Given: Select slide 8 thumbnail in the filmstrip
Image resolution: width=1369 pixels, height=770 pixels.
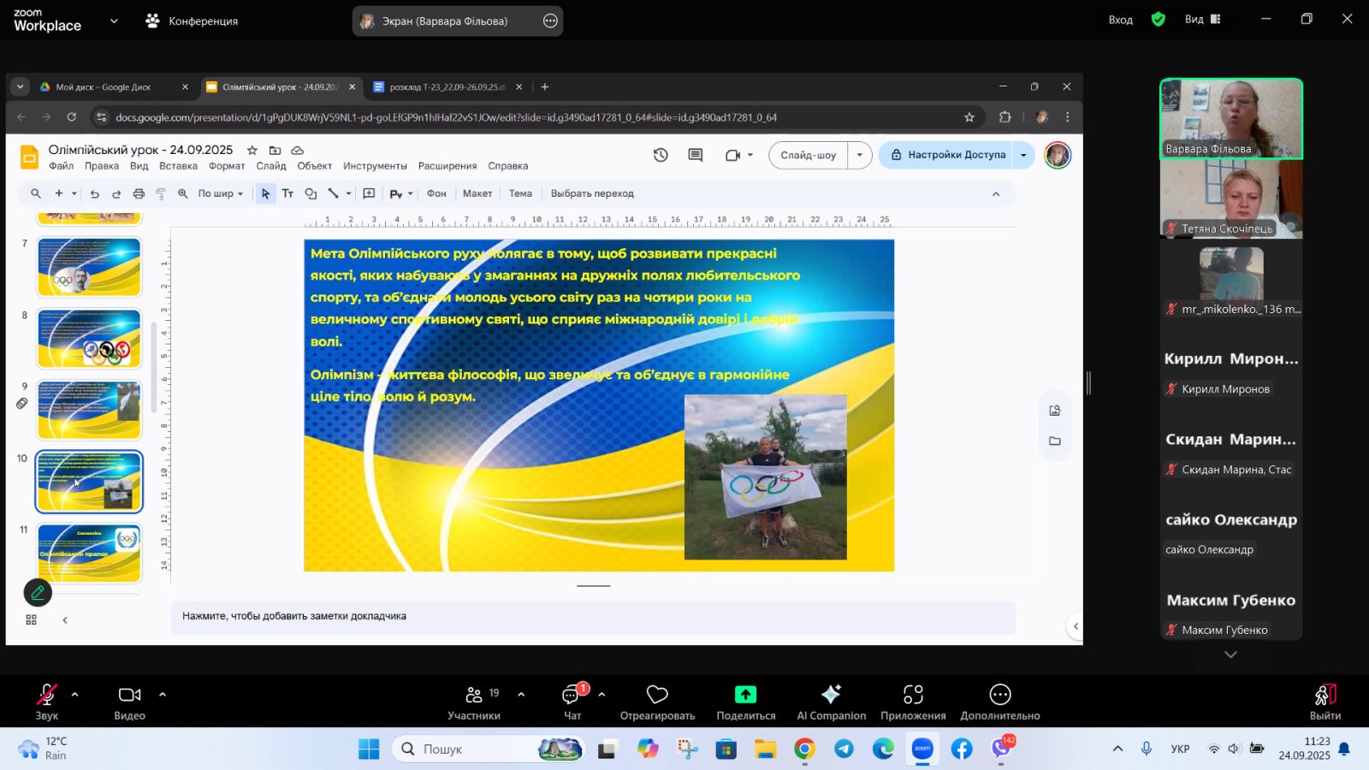Looking at the screenshot, I should click(x=89, y=339).
